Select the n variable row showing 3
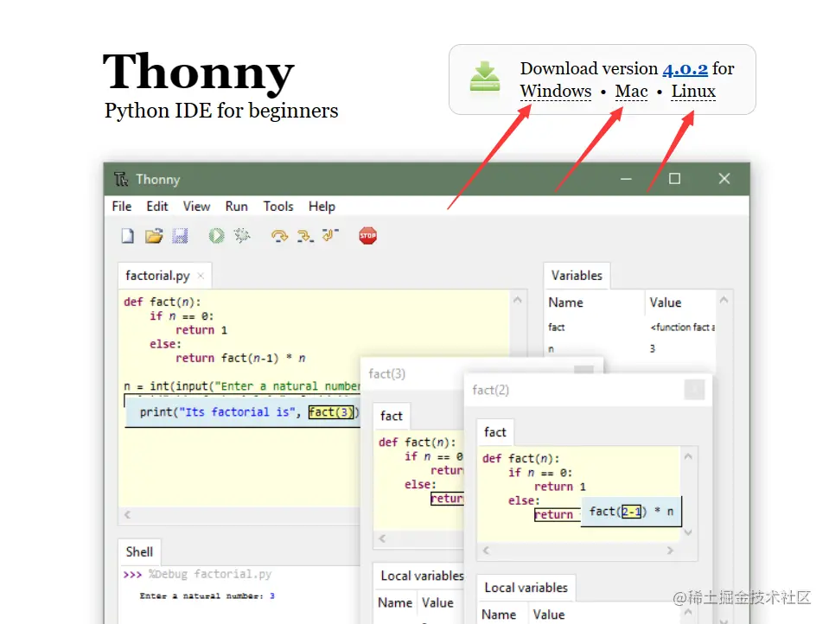This screenshot has width=829, height=624. 631,349
